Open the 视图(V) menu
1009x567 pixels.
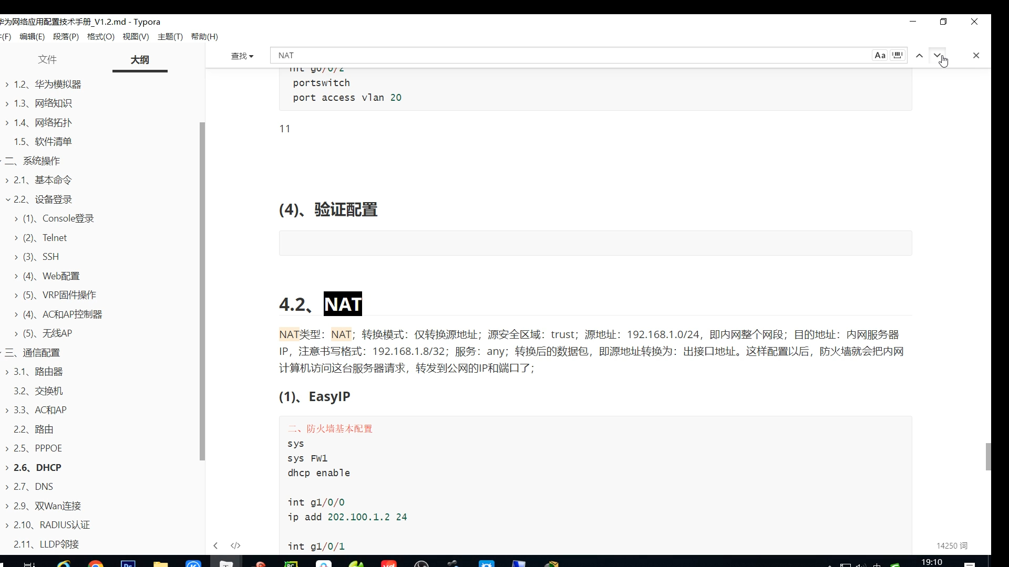pyautogui.click(x=135, y=36)
